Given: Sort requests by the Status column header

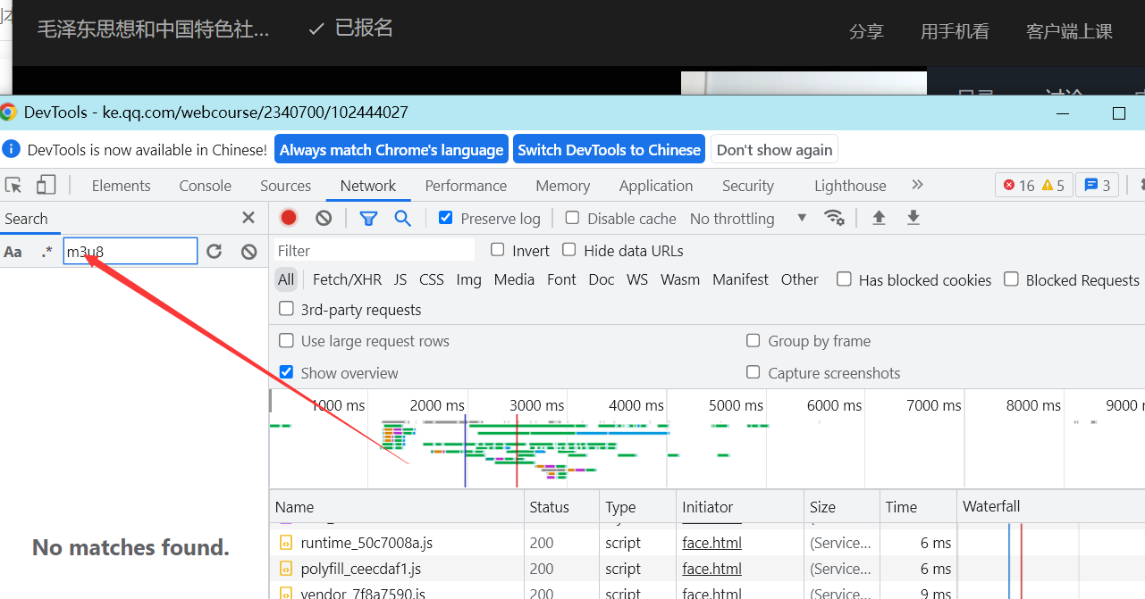Looking at the screenshot, I should coord(562,507).
